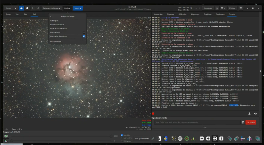
Task: Uncheck Montrer les distorsions checkbox
Action: coord(84,36)
